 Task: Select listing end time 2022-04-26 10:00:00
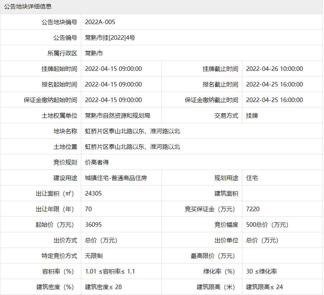[x=274, y=69]
